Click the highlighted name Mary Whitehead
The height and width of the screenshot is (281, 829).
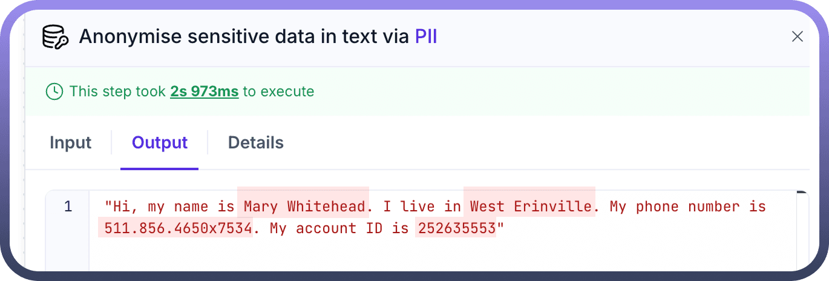coord(303,207)
